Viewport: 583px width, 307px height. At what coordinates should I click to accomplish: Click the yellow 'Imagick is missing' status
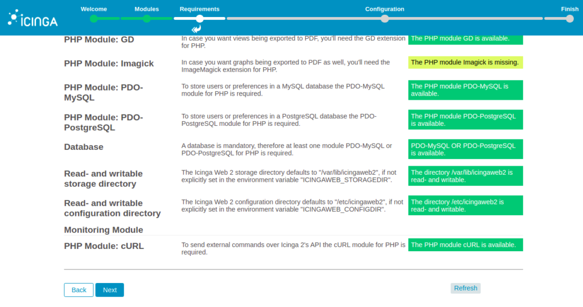click(466, 63)
